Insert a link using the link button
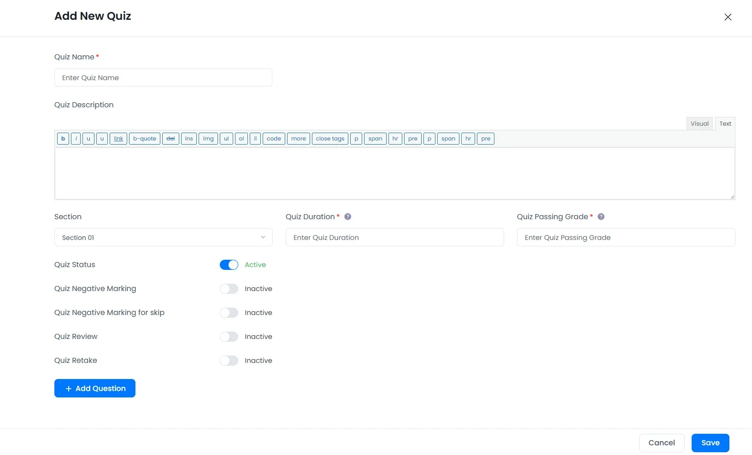Screen dimensions: 752x455 (118, 139)
